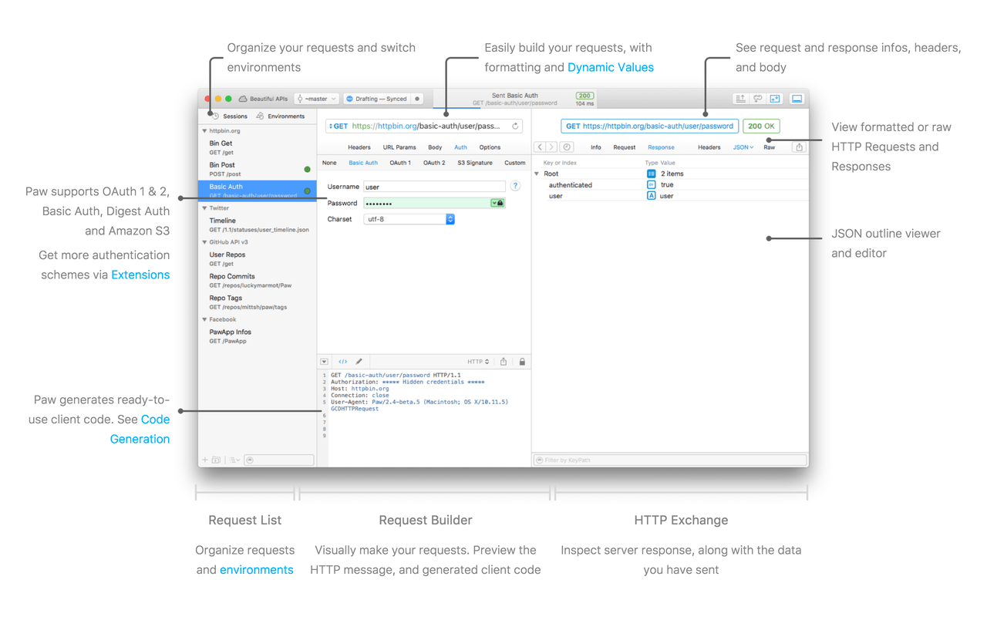Image resolution: width=987 pixels, height=617 pixels.
Task: Click the sidebar filter field at bottom
Action: coord(279,460)
